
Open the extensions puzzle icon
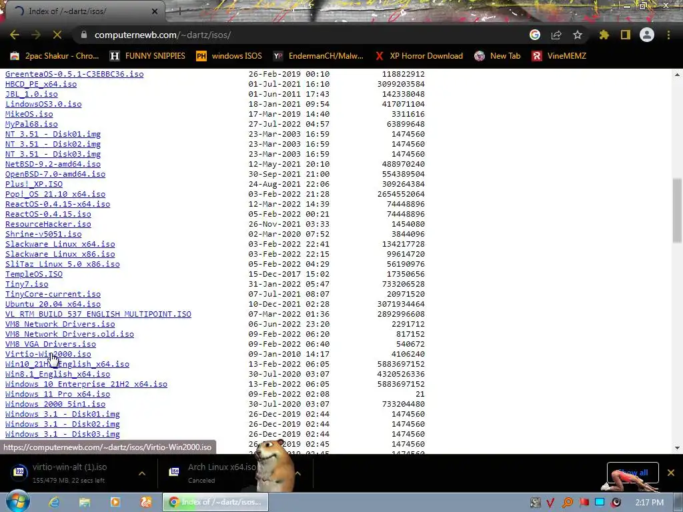click(x=604, y=35)
